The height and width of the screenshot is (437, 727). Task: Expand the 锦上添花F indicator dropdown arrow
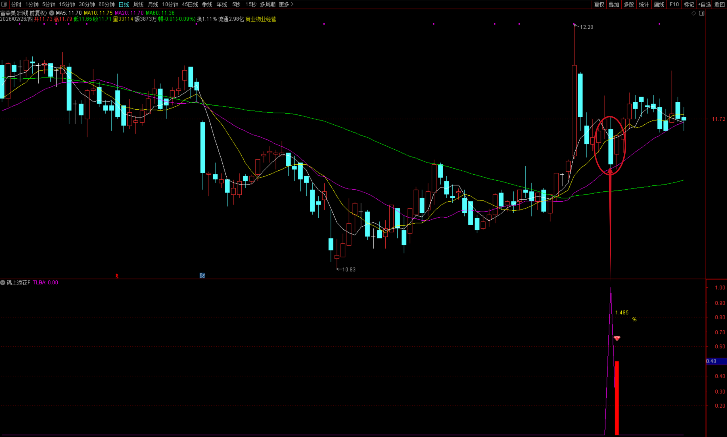coord(3,283)
